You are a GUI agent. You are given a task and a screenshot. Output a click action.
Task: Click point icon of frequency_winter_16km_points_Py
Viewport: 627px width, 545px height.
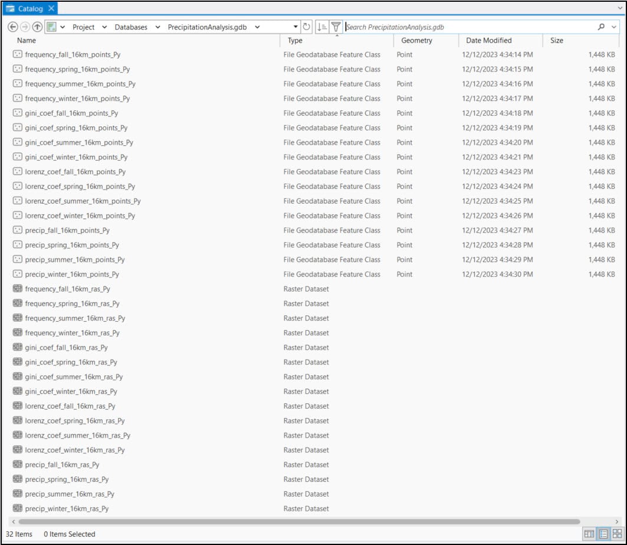tap(18, 98)
